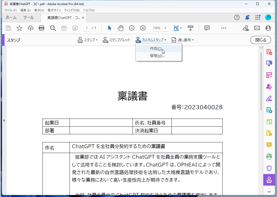Open the ヘルプ(H) menu
Screen dimensions: 277x197
click(x=89, y=10)
